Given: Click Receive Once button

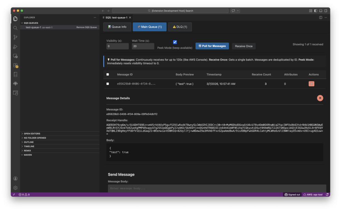Looking at the screenshot, I should pyautogui.click(x=243, y=46).
